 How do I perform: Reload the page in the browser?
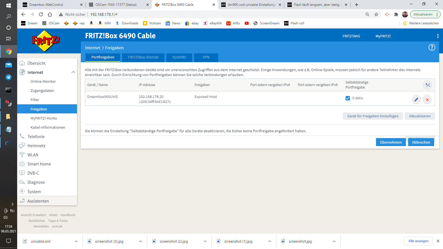pos(41,14)
